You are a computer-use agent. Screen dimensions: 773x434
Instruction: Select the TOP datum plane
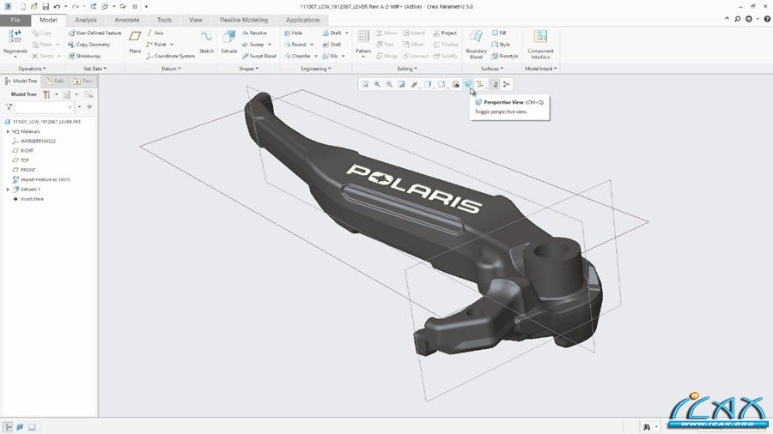[x=21, y=160]
